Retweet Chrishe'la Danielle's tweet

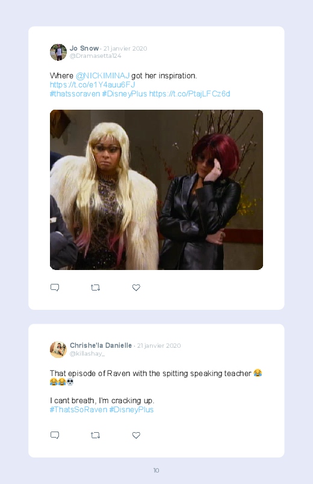[x=95, y=435]
